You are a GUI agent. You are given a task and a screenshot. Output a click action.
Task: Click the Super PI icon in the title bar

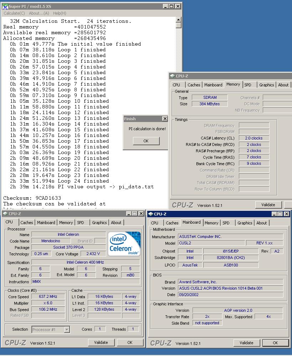pyautogui.click(x=5, y=6)
